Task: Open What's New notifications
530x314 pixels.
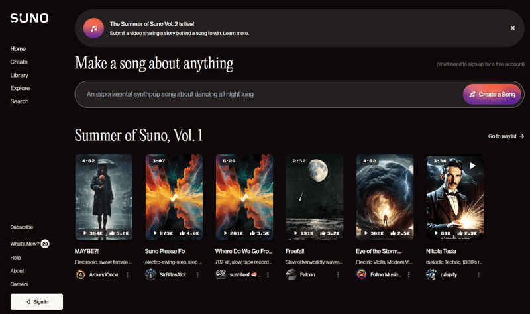Action: click(x=30, y=244)
